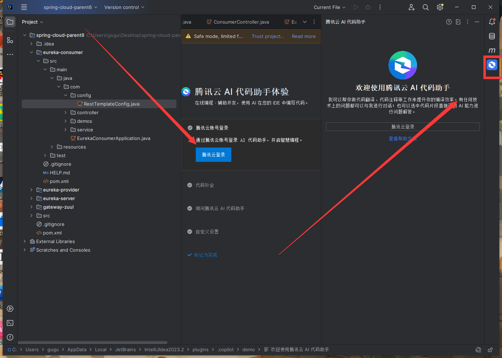
Task: Expand the .idea folder
Action: [x=32, y=44]
